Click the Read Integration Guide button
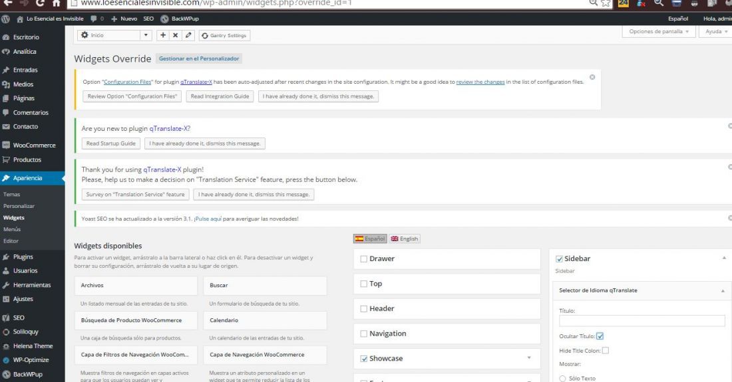Image resolution: width=732 pixels, height=382 pixels. 220,96
